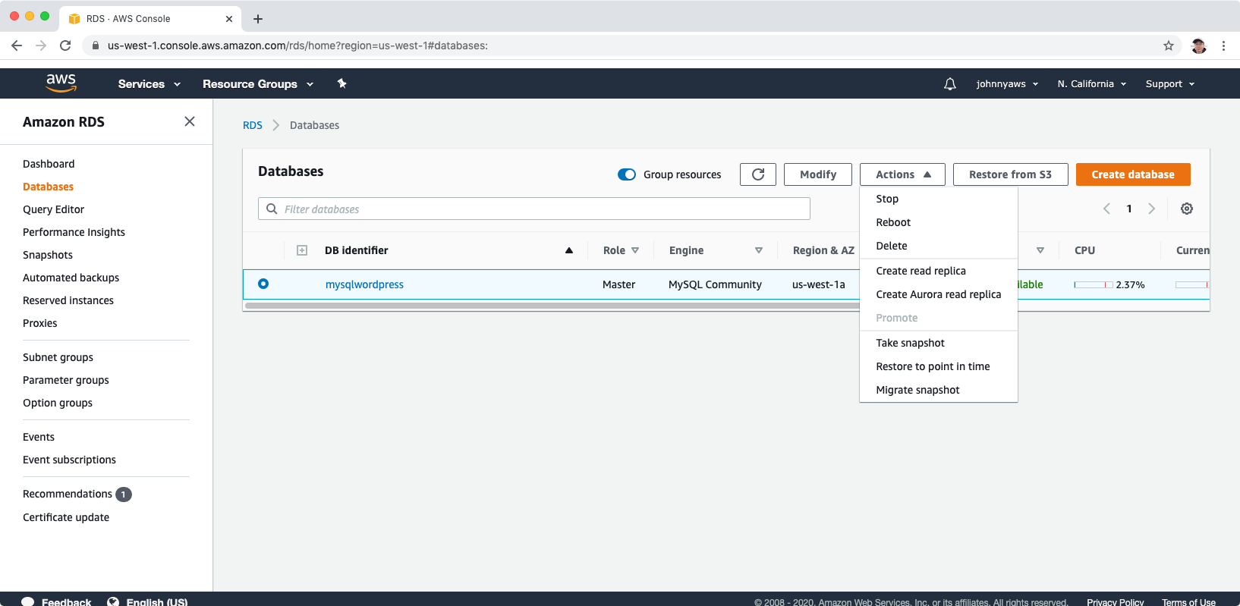
Task: Bookmark this page star icon
Action: pos(1169,46)
